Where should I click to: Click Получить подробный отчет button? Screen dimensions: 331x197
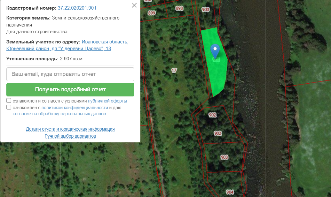point(70,89)
